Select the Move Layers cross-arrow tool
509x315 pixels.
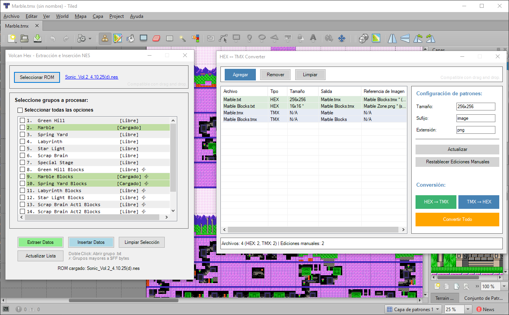(342, 38)
